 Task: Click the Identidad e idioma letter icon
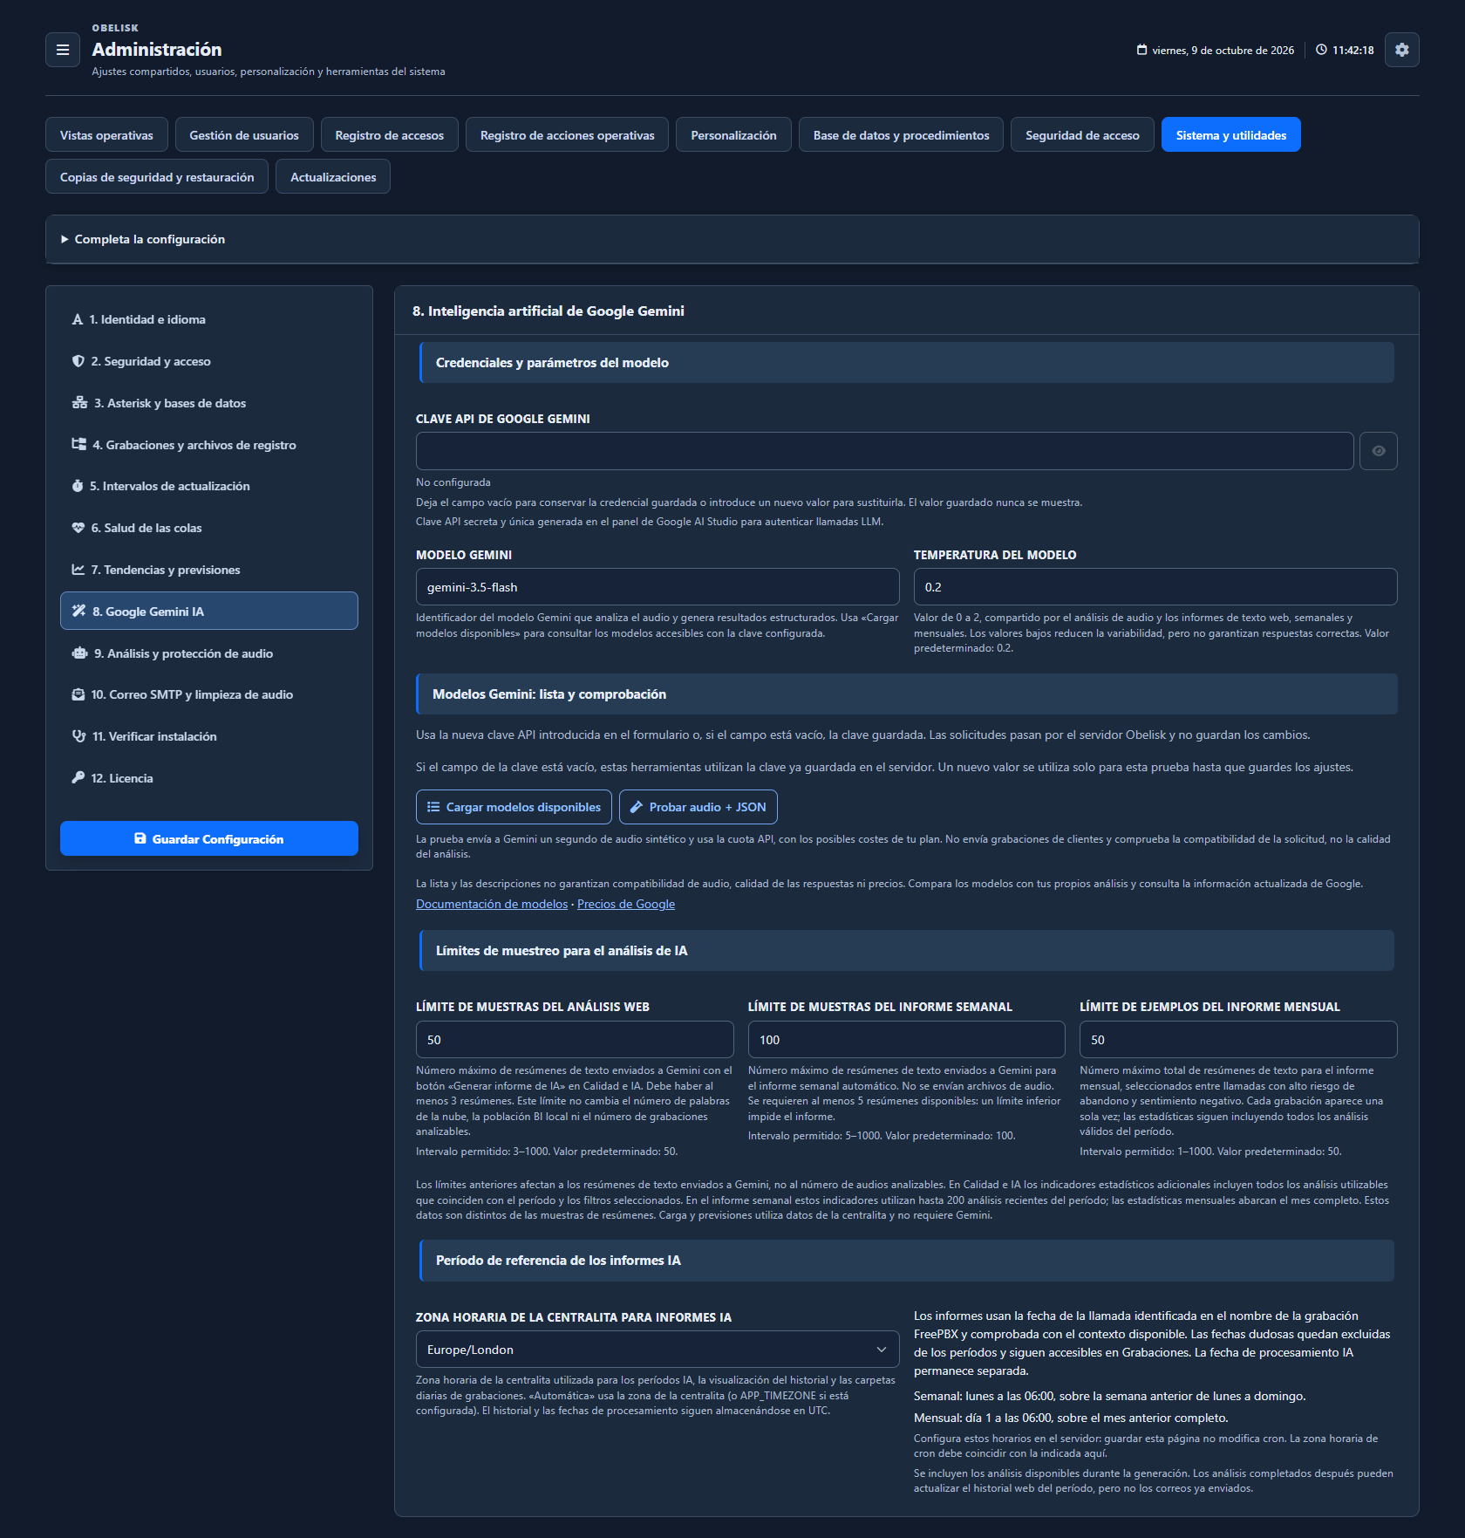78,319
